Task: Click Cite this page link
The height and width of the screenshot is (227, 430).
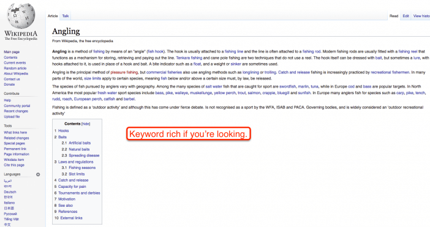Action: [x=14, y=165]
